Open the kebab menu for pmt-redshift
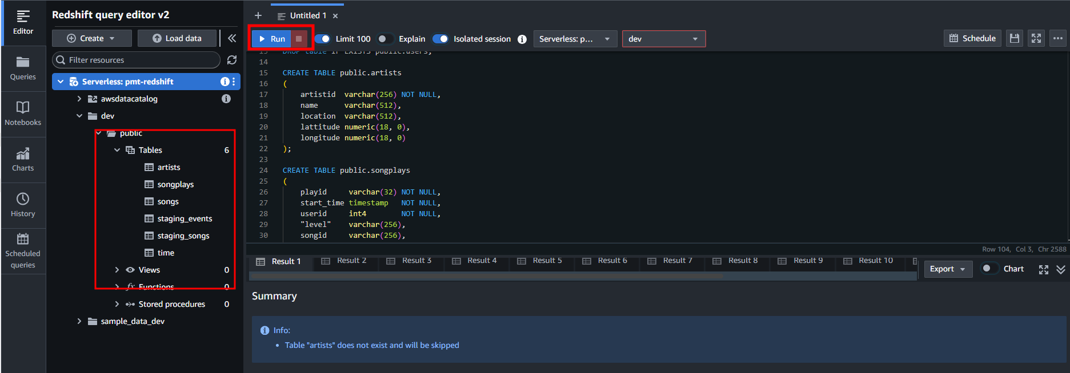The width and height of the screenshot is (1070, 373). (x=234, y=82)
